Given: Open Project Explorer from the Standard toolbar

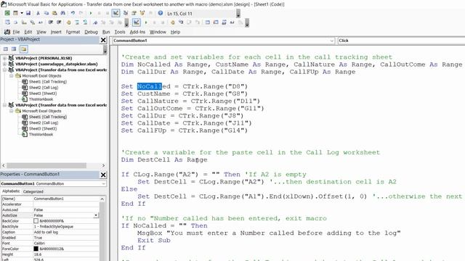Looking at the screenshot, I should coord(126,13).
